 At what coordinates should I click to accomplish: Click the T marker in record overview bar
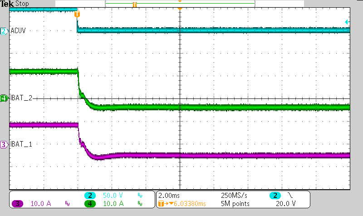tap(134, 4)
